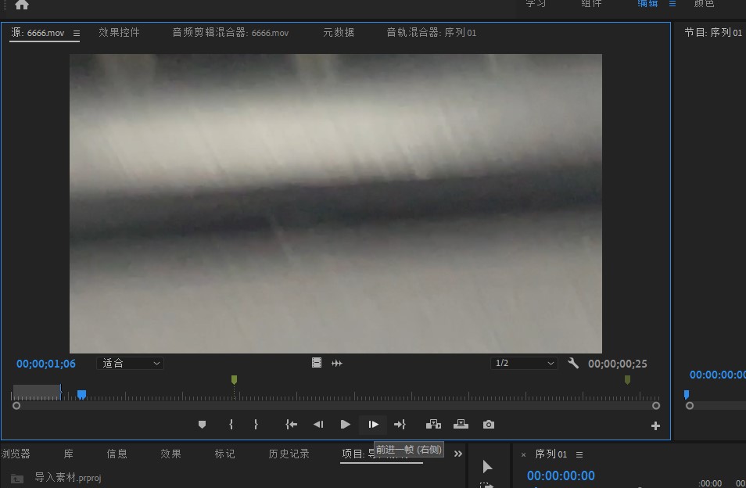
Task: Add a marker in Source monitor
Action: [x=203, y=425]
